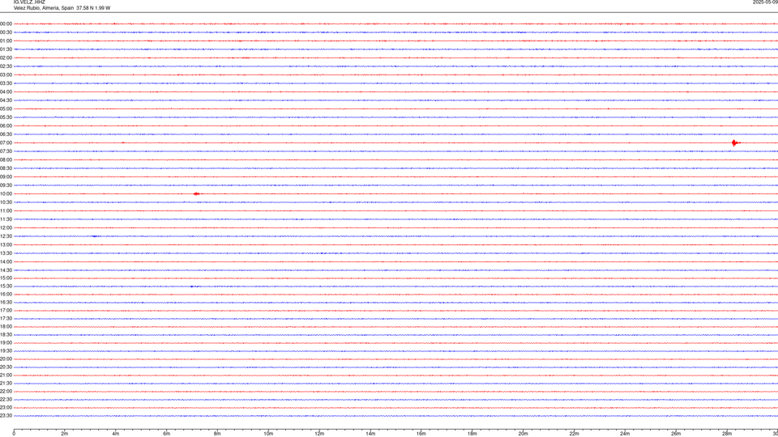Click the 05:00 time label
The image size is (778, 437).
pyautogui.click(x=6, y=108)
